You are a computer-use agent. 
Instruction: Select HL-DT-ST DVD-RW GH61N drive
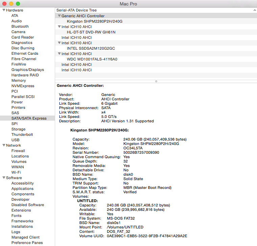pyautogui.click(x=156, y=32)
